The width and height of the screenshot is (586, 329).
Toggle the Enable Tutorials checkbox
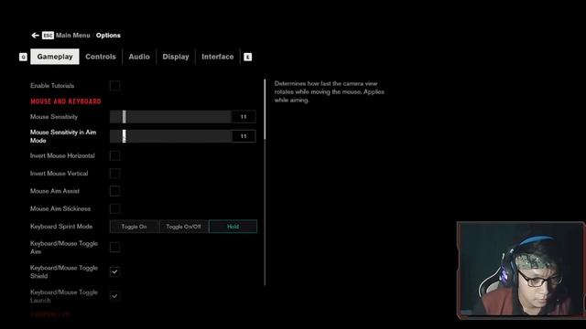pyautogui.click(x=115, y=85)
